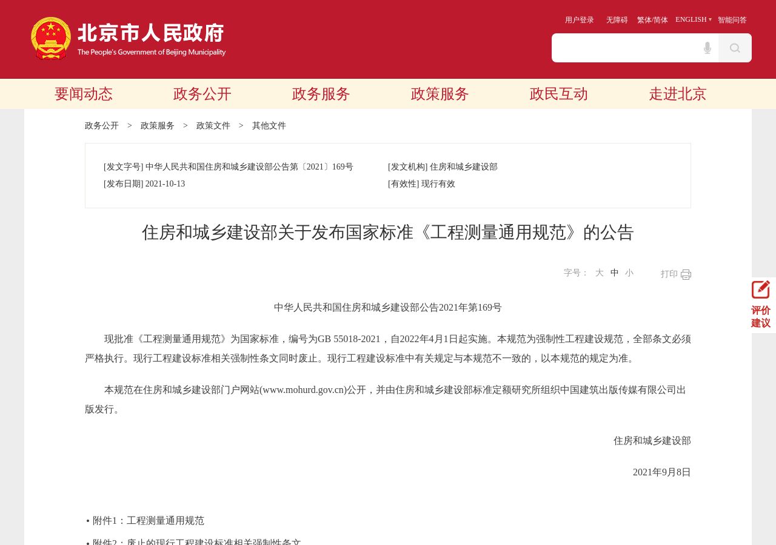Image resolution: width=776 pixels, height=545 pixels.
Task: Click 评价建议 side label text
Action: tap(761, 317)
